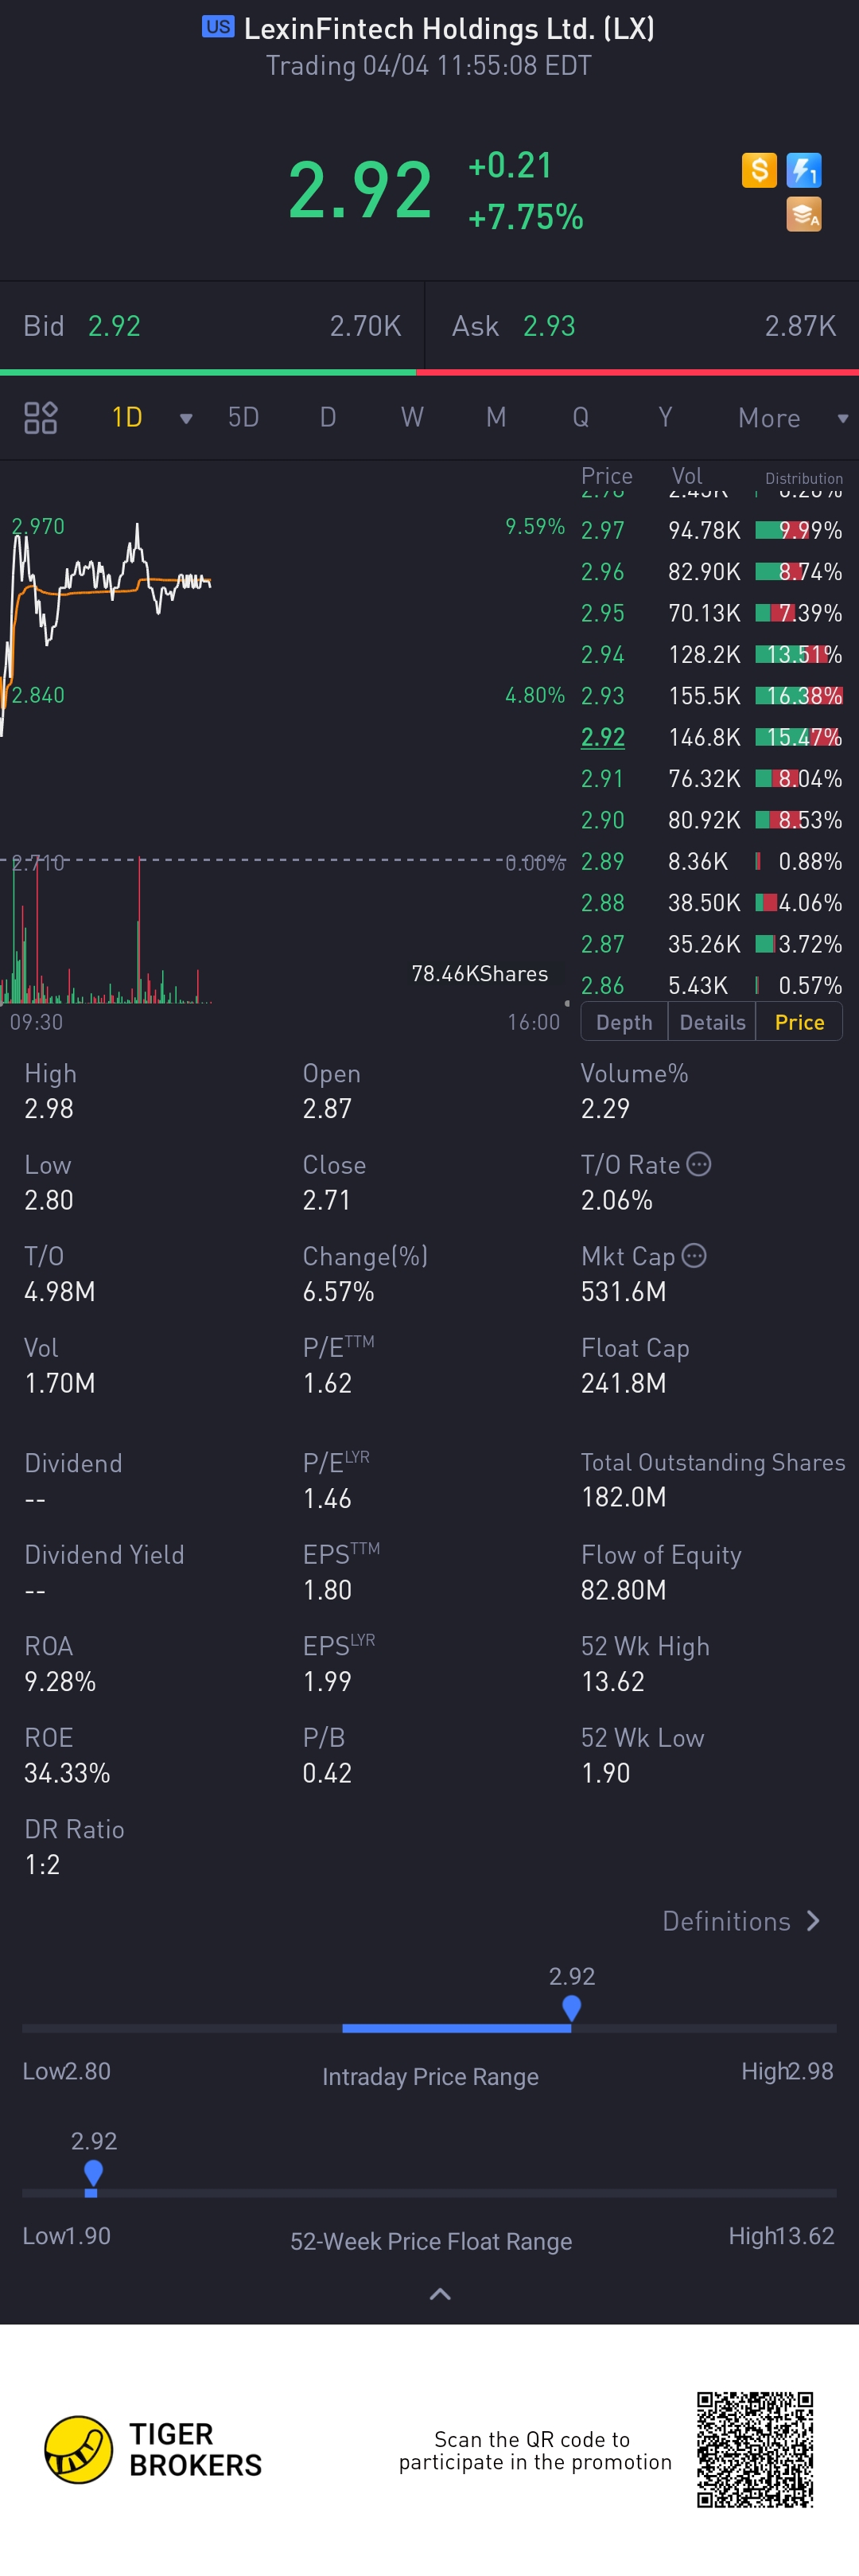
Task: Tap the 52-Week Price Float Range marker
Action: point(93,2173)
